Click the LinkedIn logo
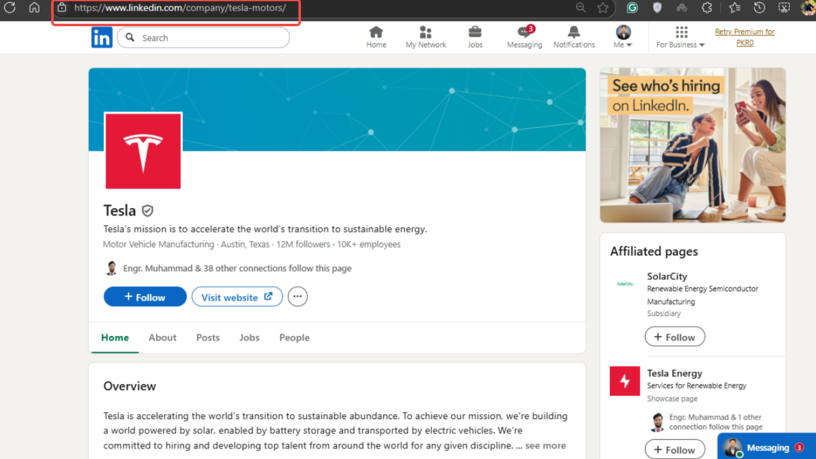Viewport: 816px width, 459px height. pos(102,37)
